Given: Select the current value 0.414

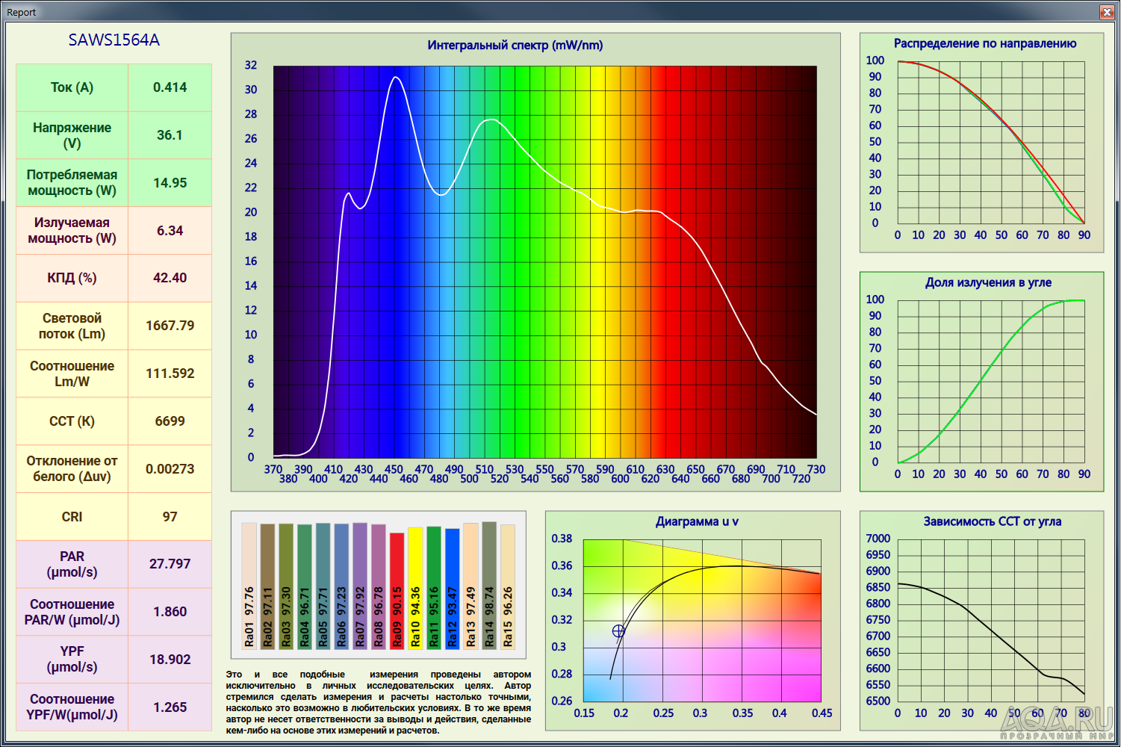Looking at the screenshot, I should [x=170, y=87].
